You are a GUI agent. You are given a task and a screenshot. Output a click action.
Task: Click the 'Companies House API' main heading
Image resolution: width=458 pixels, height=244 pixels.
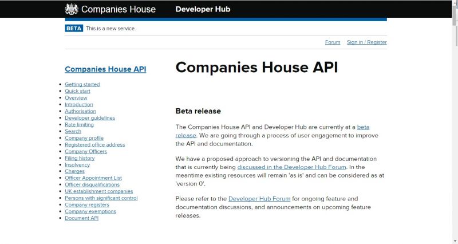(256, 68)
